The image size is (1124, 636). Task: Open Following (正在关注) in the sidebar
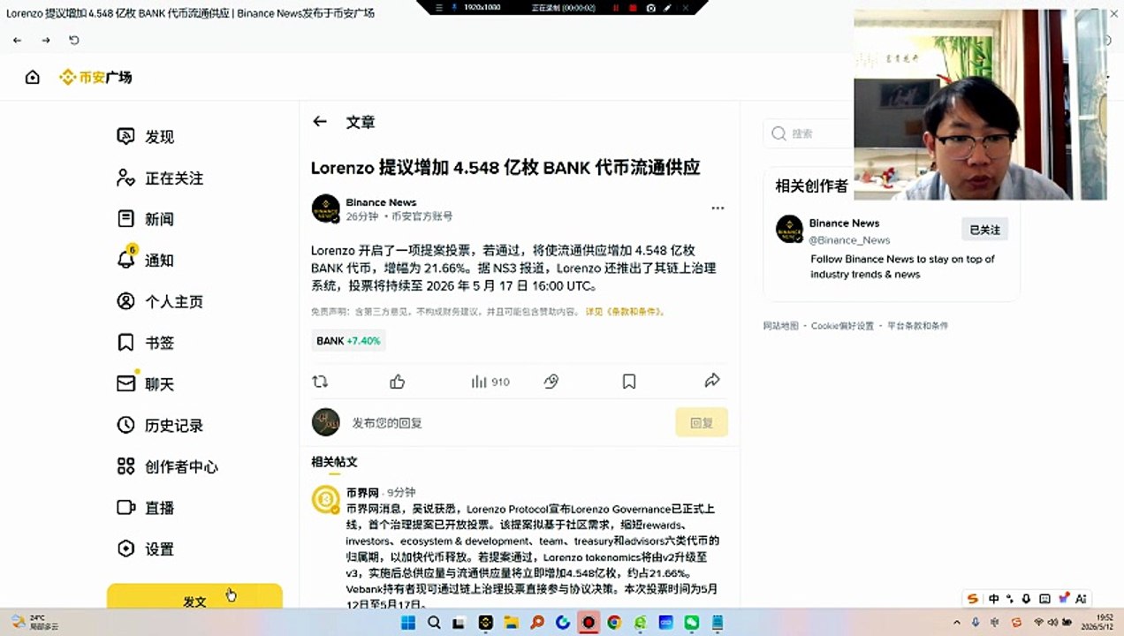pyautogui.click(x=160, y=178)
